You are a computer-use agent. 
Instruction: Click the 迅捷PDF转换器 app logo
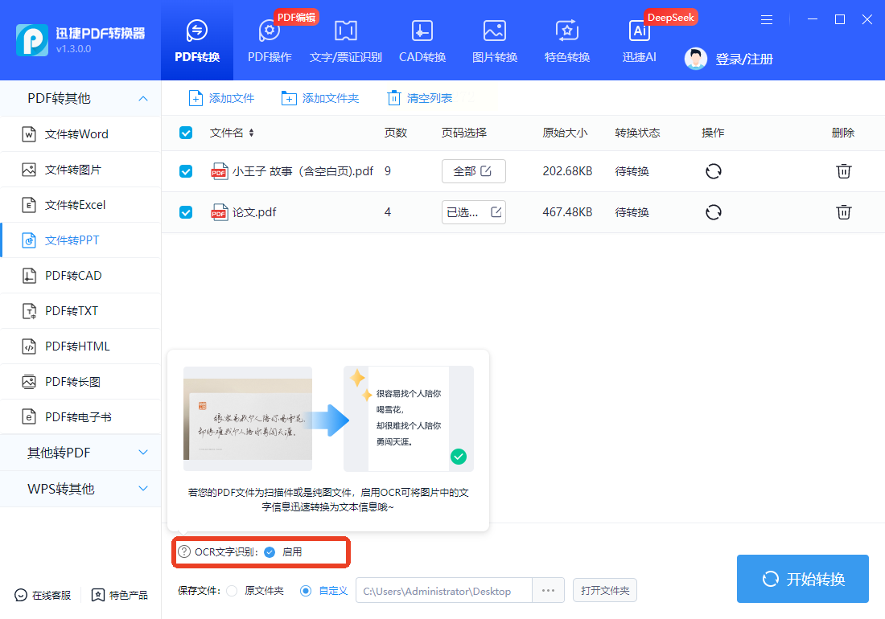coord(32,40)
